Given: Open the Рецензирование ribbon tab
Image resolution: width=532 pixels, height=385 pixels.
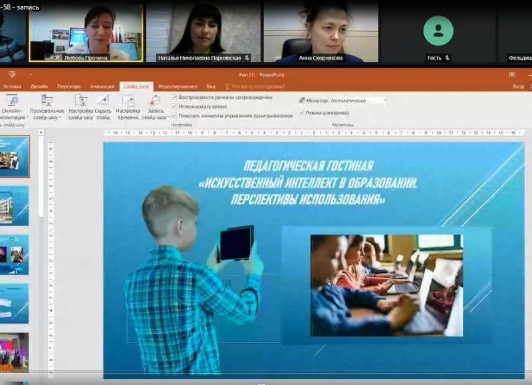Looking at the screenshot, I should 178,86.
